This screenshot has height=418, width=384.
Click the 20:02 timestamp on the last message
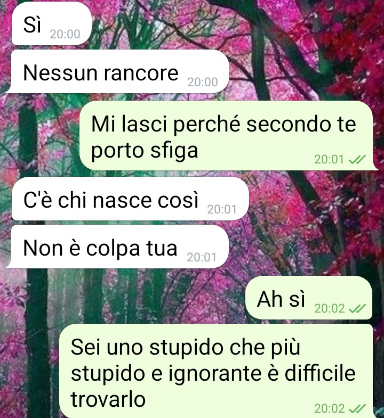[330, 408]
